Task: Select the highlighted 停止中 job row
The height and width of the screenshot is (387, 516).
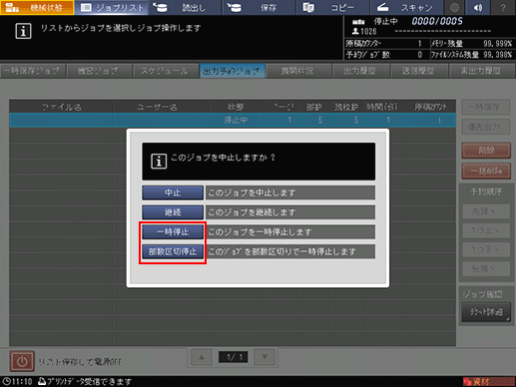Action: pos(233,120)
